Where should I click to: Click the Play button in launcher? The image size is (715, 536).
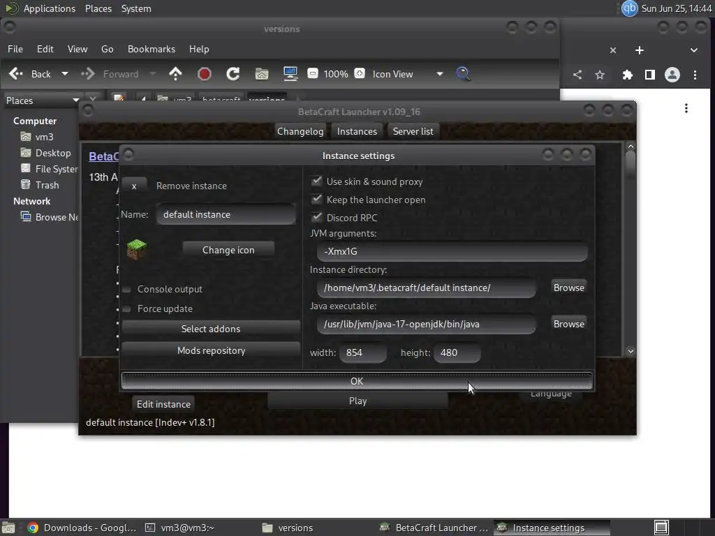tap(357, 401)
